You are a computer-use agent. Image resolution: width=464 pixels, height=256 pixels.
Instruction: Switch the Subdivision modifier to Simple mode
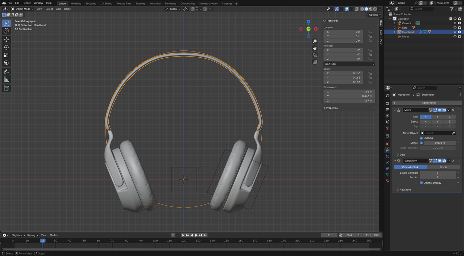point(443,167)
